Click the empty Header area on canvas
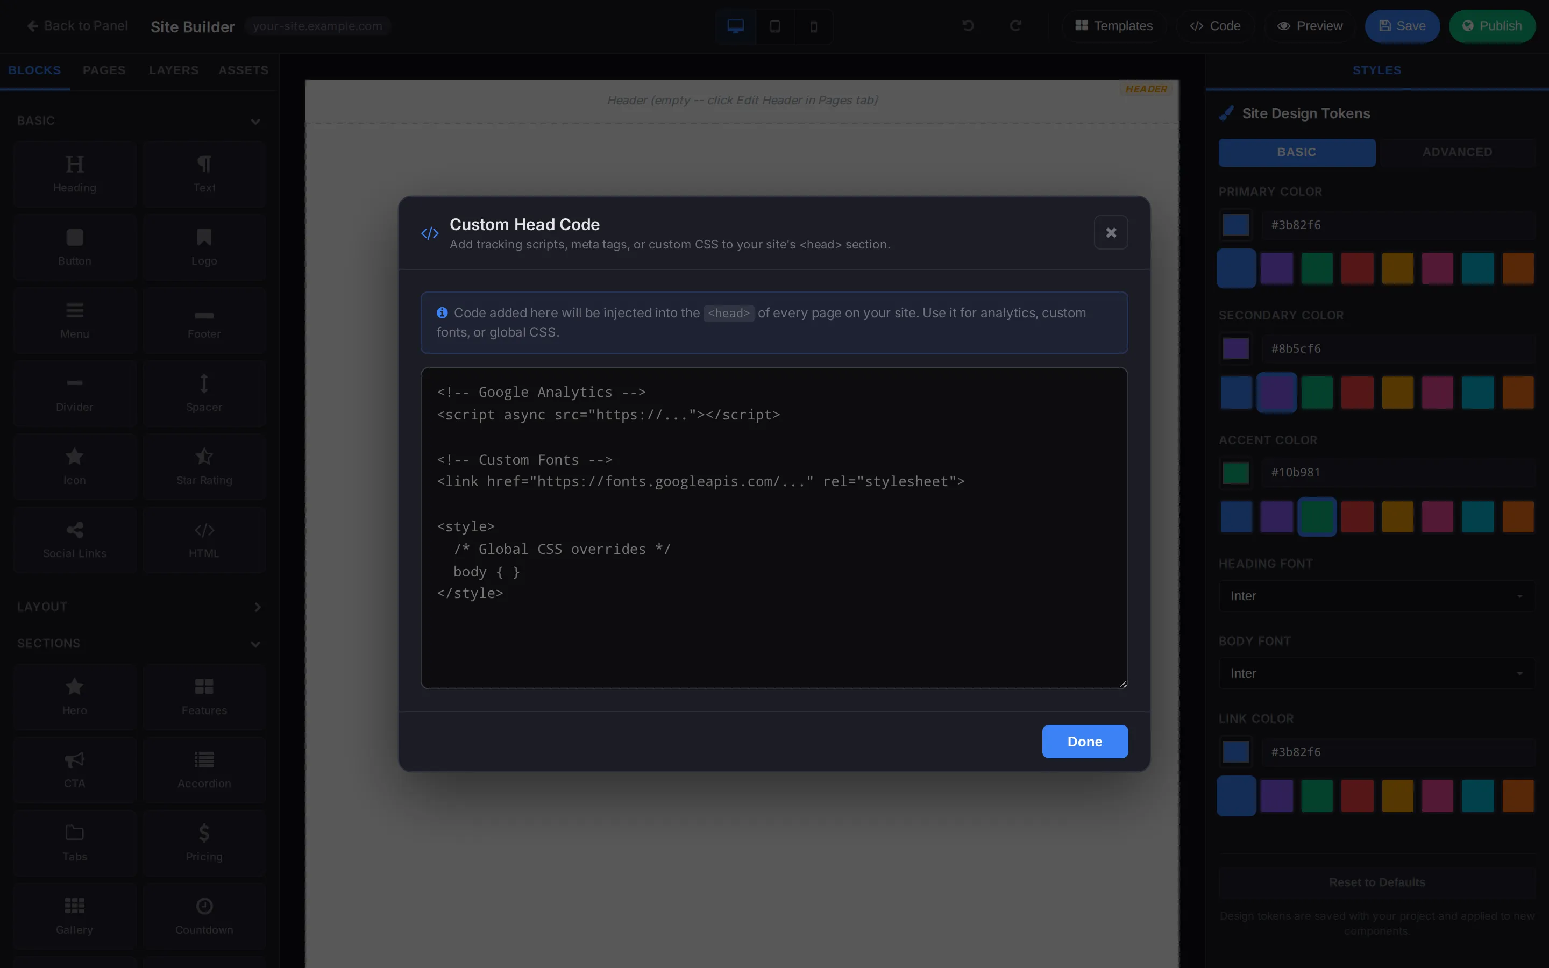 (x=742, y=101)
